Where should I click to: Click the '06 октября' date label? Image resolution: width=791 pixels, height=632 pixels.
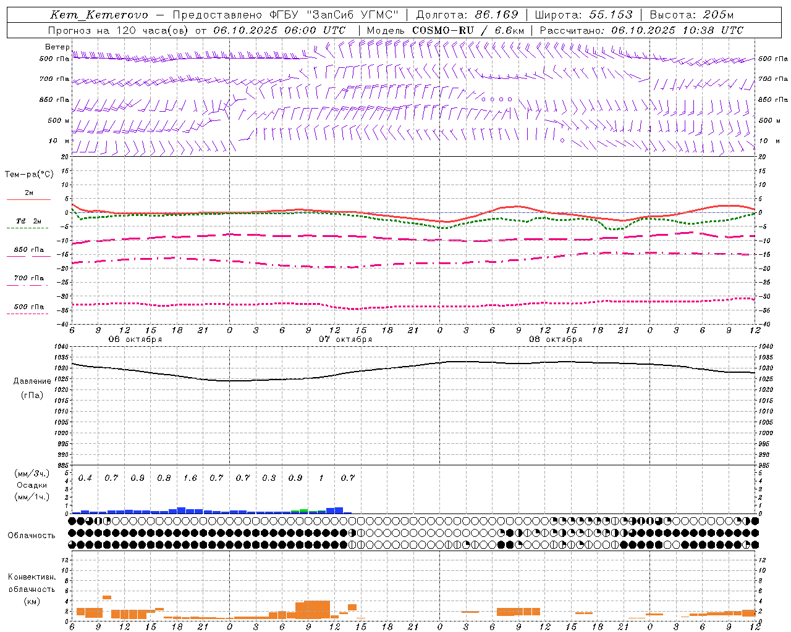point(135,339)
